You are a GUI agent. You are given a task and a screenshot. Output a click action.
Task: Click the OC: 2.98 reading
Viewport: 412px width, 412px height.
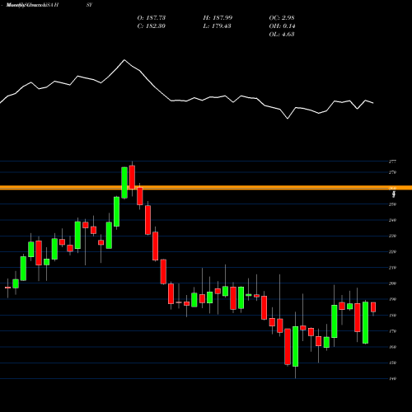point(282,18)
